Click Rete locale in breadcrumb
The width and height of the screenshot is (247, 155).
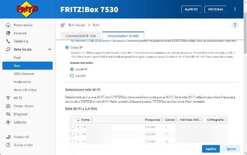pyautogui.click(x=77, y=25)
